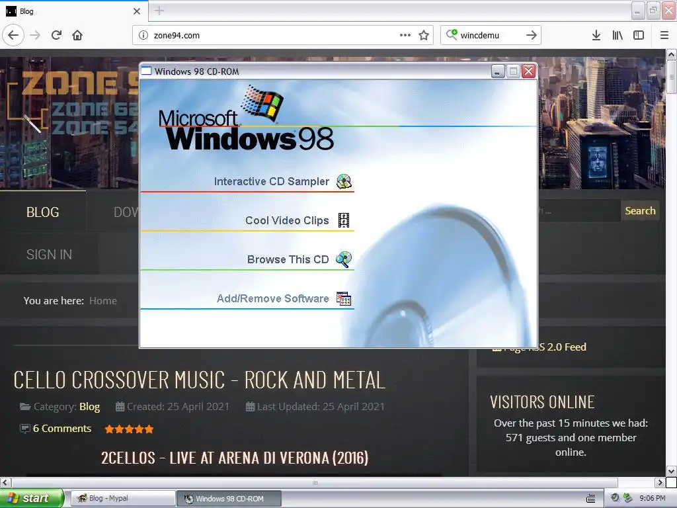Close the Windows 98 CD-ROM window
The width and height of the screenshot is (677, 508).
(x=529, y=71)
